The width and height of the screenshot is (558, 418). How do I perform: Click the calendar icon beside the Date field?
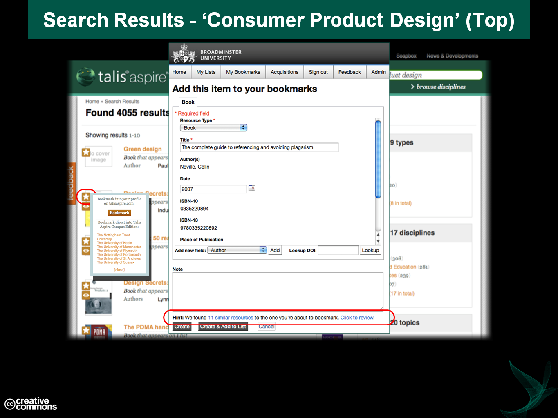252,188
